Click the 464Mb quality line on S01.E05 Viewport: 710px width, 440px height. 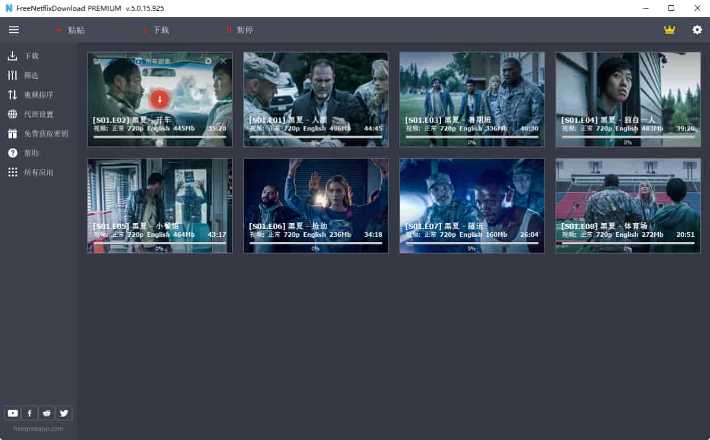click(144, 235)
